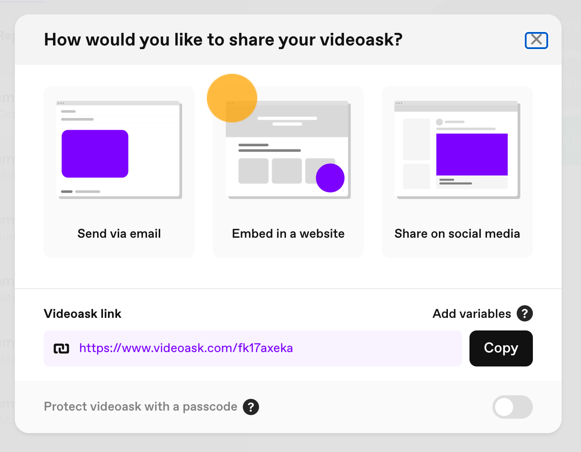Click the email browser window illustration
The height and width of the screenshot is (452, 581).
point(119,150)
